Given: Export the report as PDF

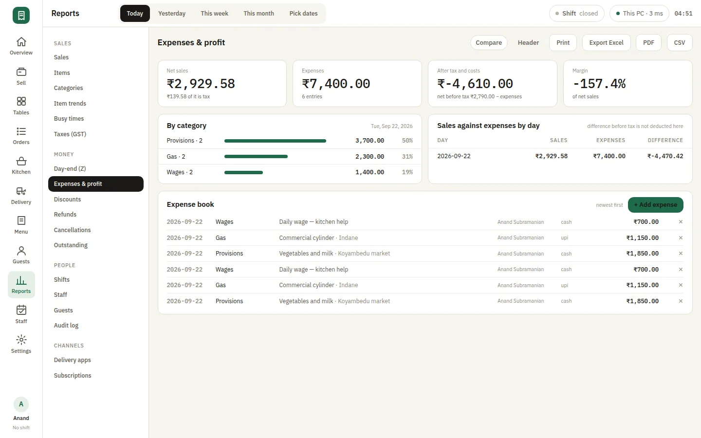Looking at the screenshot, I should coord(648,43).
